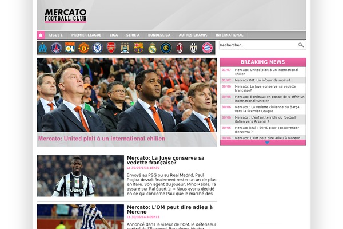Click the Bayern Munich logo
343x229 pixels.
(x=207, y=48)
